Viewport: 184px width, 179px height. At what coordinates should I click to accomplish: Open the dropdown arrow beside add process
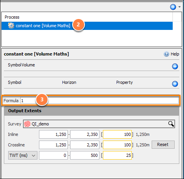click(x=179, y=7)
